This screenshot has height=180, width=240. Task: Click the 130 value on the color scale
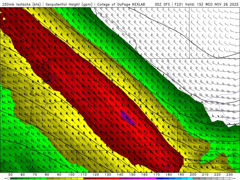(x=108, y=175)
